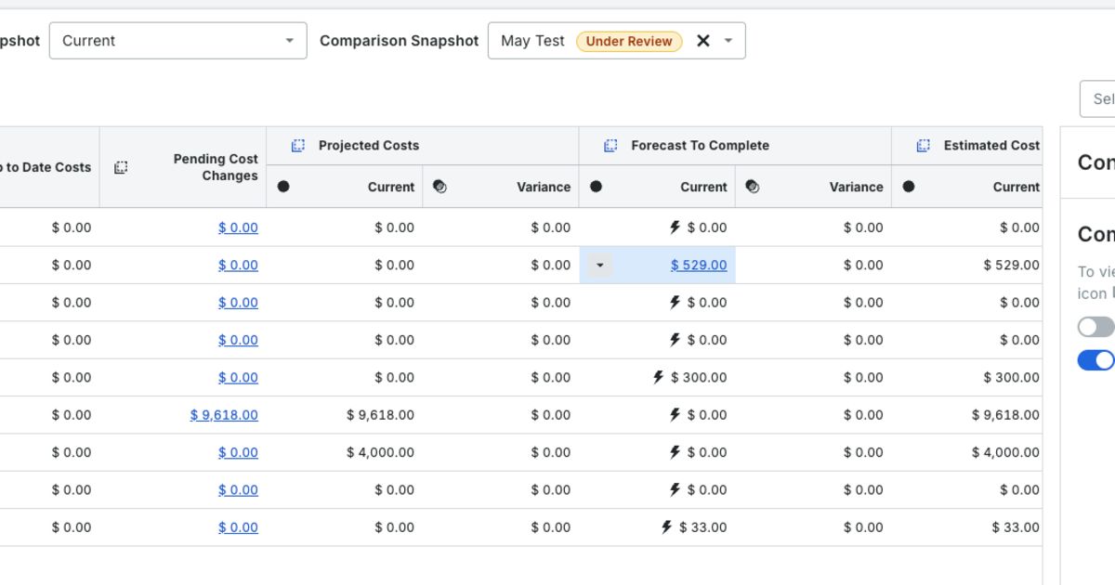
Task: Click the snapshot icon on Forecast To Complete header
Action: click(610, 145)
